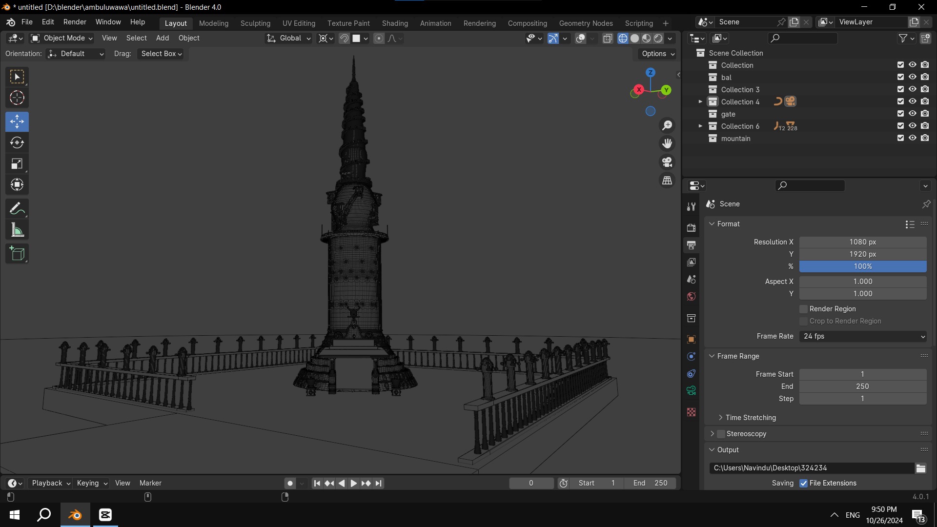
Task: Expand Collection 4 in outliner
Action: [700, 101]
